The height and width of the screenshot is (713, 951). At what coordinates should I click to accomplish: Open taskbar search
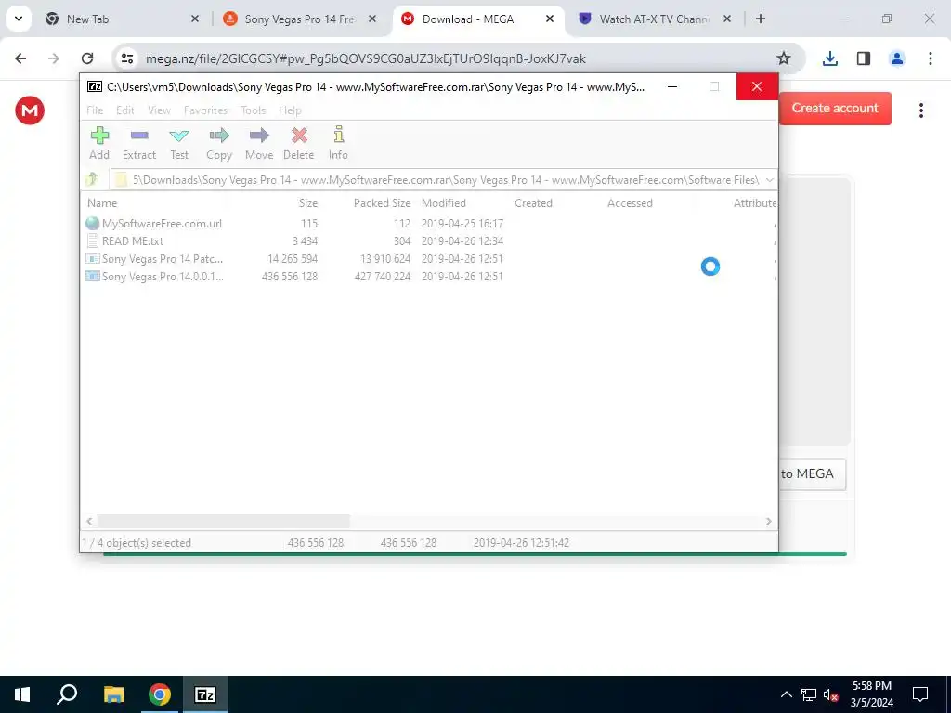[67, 694]
